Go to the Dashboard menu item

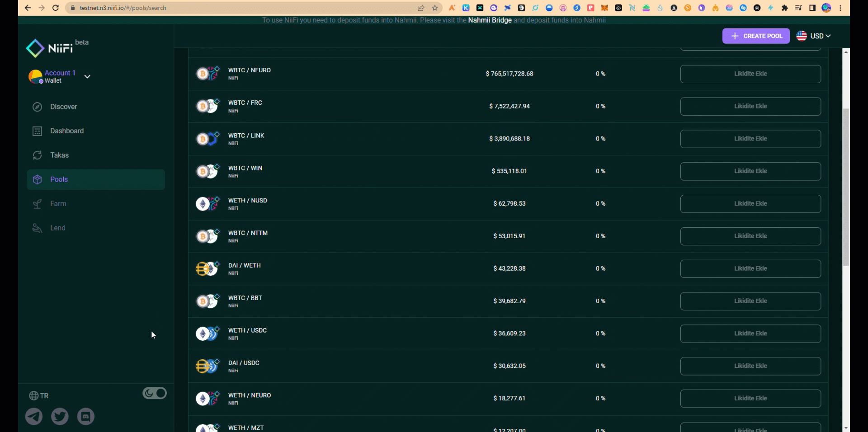pos(96,131)
